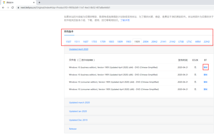Toggle the 显示校验信息 checkbox
Image resolution: width=214 pixels, height=134 pixels.
coord(80,60)
